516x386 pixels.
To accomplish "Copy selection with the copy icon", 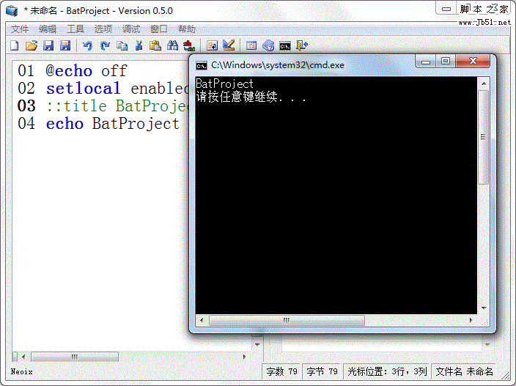I will click(122, 45).
